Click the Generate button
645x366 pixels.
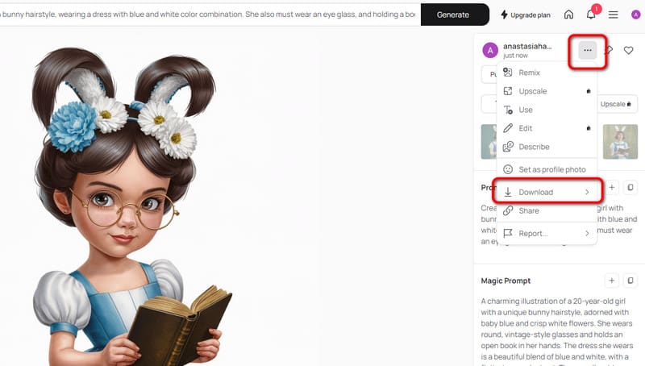[455, 15]
